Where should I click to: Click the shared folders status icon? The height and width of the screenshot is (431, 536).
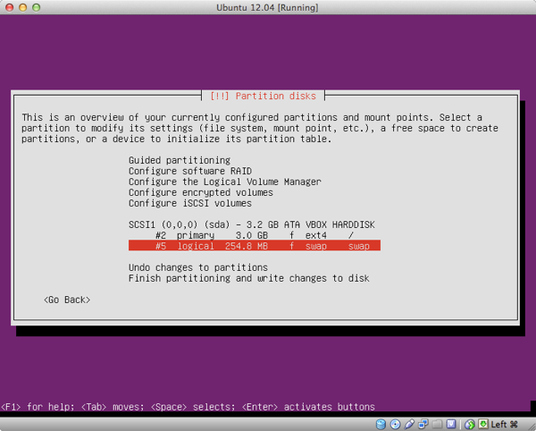tap(438, 423)
